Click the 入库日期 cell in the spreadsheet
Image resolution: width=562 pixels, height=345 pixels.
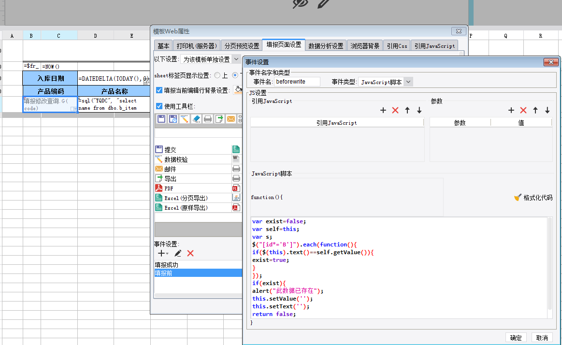point(50,78)
